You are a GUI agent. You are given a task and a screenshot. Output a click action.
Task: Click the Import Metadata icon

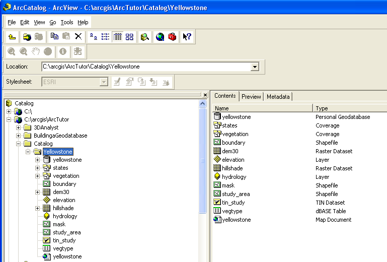[x=153, y=82]
